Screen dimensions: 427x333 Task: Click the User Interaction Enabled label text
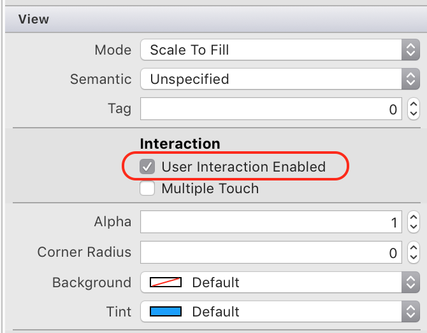[x=243, y=167]
